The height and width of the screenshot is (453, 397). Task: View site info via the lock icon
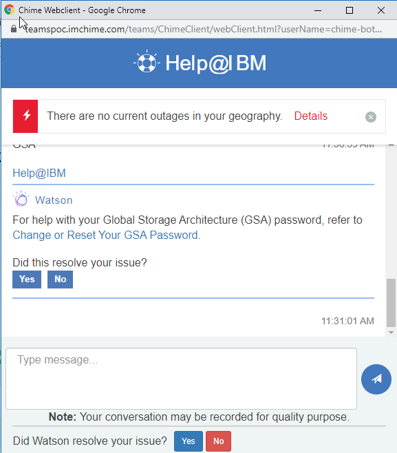click(x=13, y=29)
